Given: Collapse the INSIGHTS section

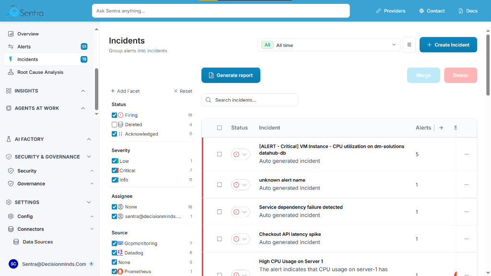Looking at the screenshot, I should [x=83, y=91].
